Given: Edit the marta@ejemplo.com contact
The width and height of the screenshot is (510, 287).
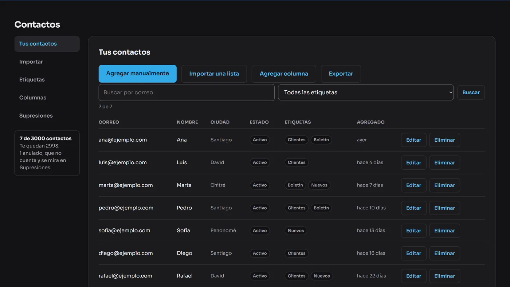Looking at the screenshot, I should [x=413, y=185].
